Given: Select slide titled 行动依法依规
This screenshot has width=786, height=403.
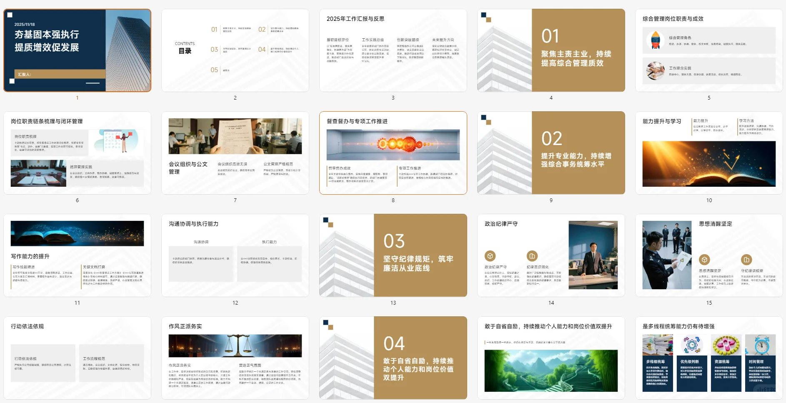Looking at the screenshot, I should point(77,358).
